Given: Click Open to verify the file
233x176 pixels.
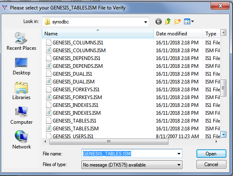Looking at the screenshot, I should (211, 153).
